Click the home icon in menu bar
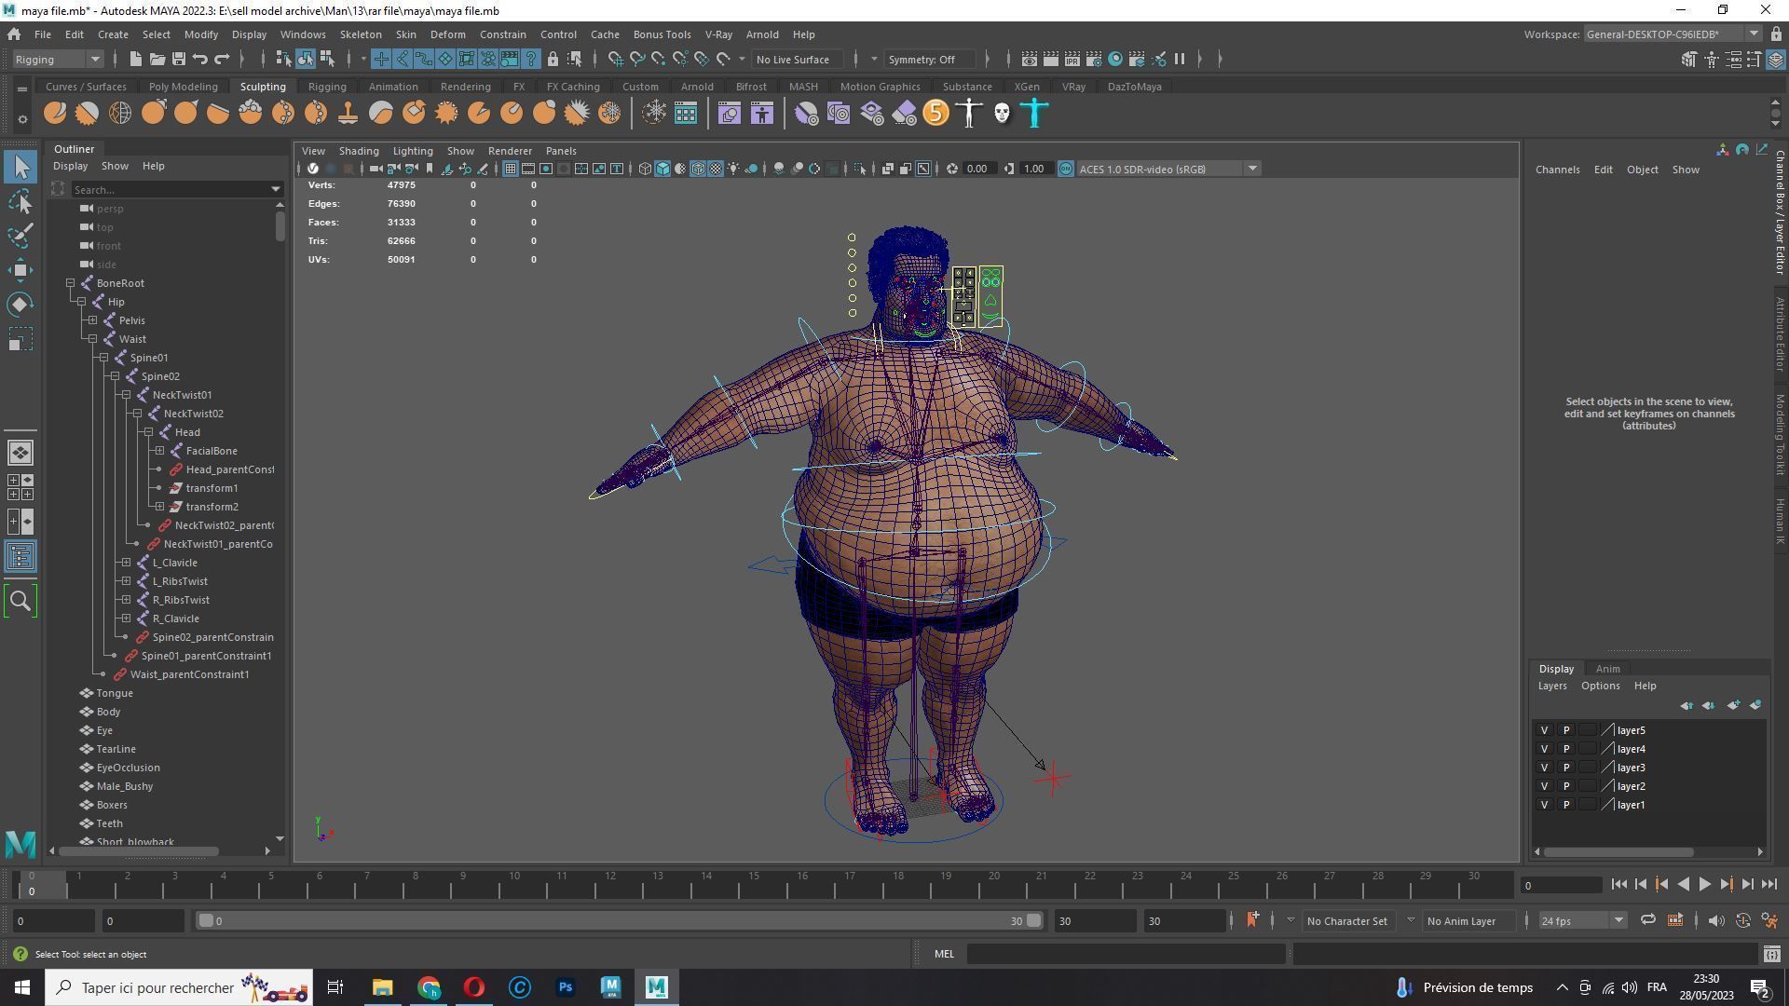Screen dimensions: 1789x1006 [x=14, y=34]
